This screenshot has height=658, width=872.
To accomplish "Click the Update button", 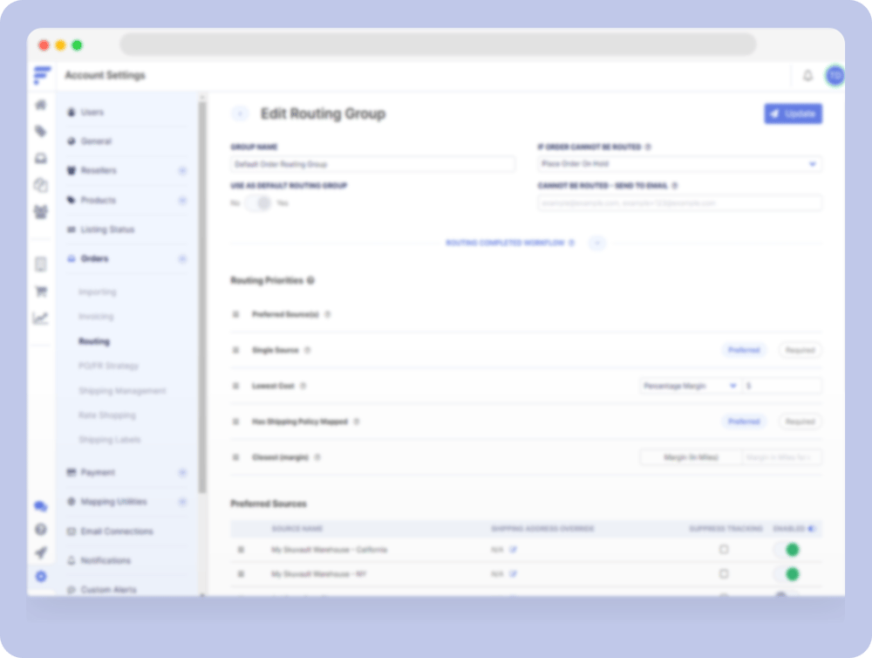I will point(793,113).
